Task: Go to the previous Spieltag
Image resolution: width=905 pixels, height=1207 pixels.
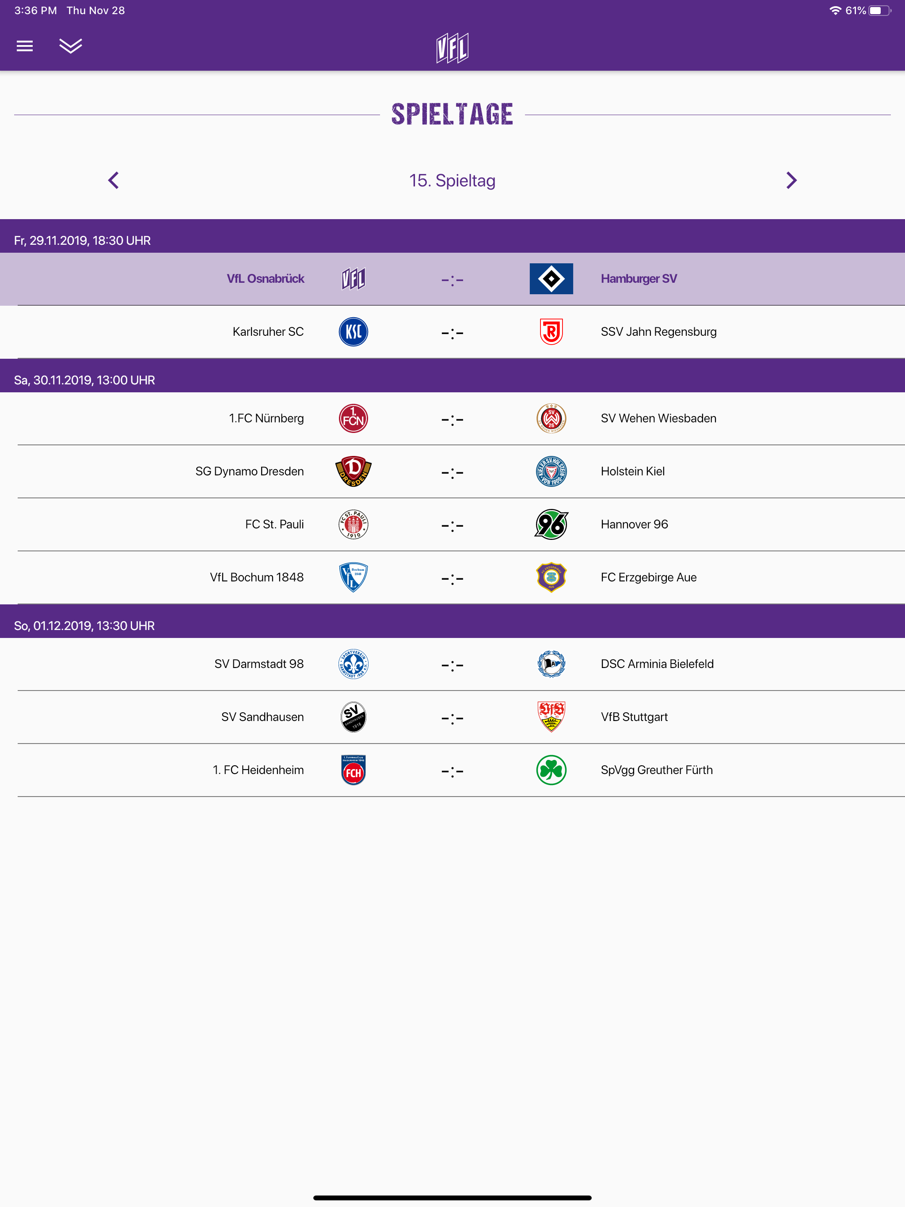Action: coord(114,180)
